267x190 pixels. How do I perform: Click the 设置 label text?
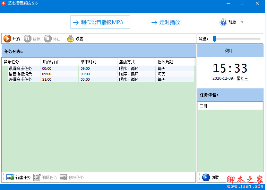79,39
